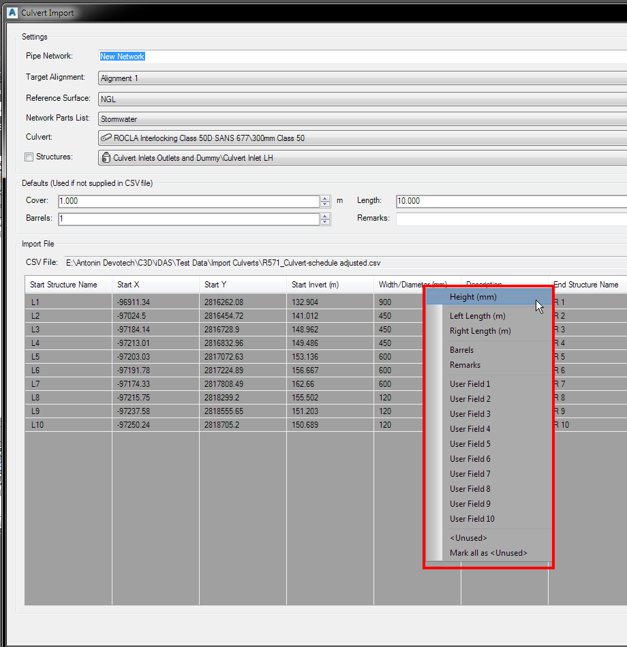The width and height of the screenshot is (627, 647).
Task: Open the Reference Surface dropdown showing NGL
Action: 363,99
